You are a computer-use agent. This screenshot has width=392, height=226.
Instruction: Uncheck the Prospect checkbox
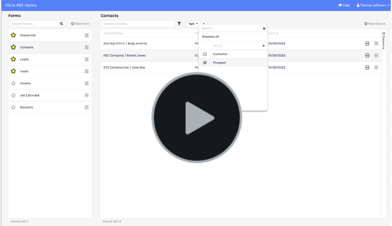205,63
